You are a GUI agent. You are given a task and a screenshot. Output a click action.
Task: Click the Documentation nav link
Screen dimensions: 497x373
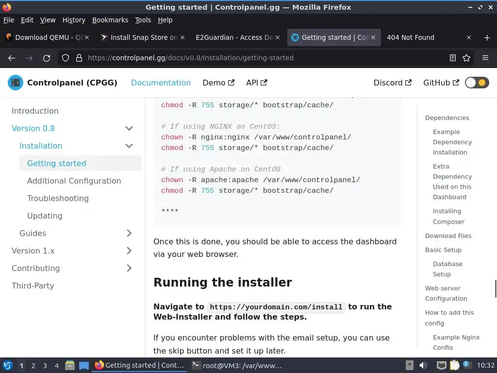[161, 83]
